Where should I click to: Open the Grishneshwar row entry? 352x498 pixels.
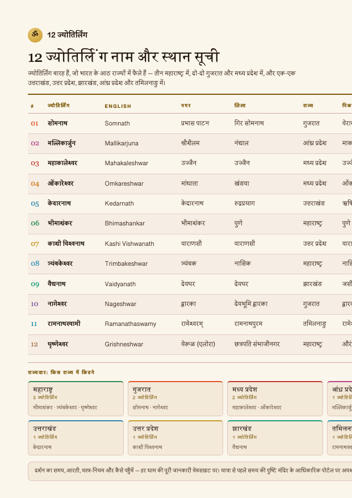(x=190, y=345)
